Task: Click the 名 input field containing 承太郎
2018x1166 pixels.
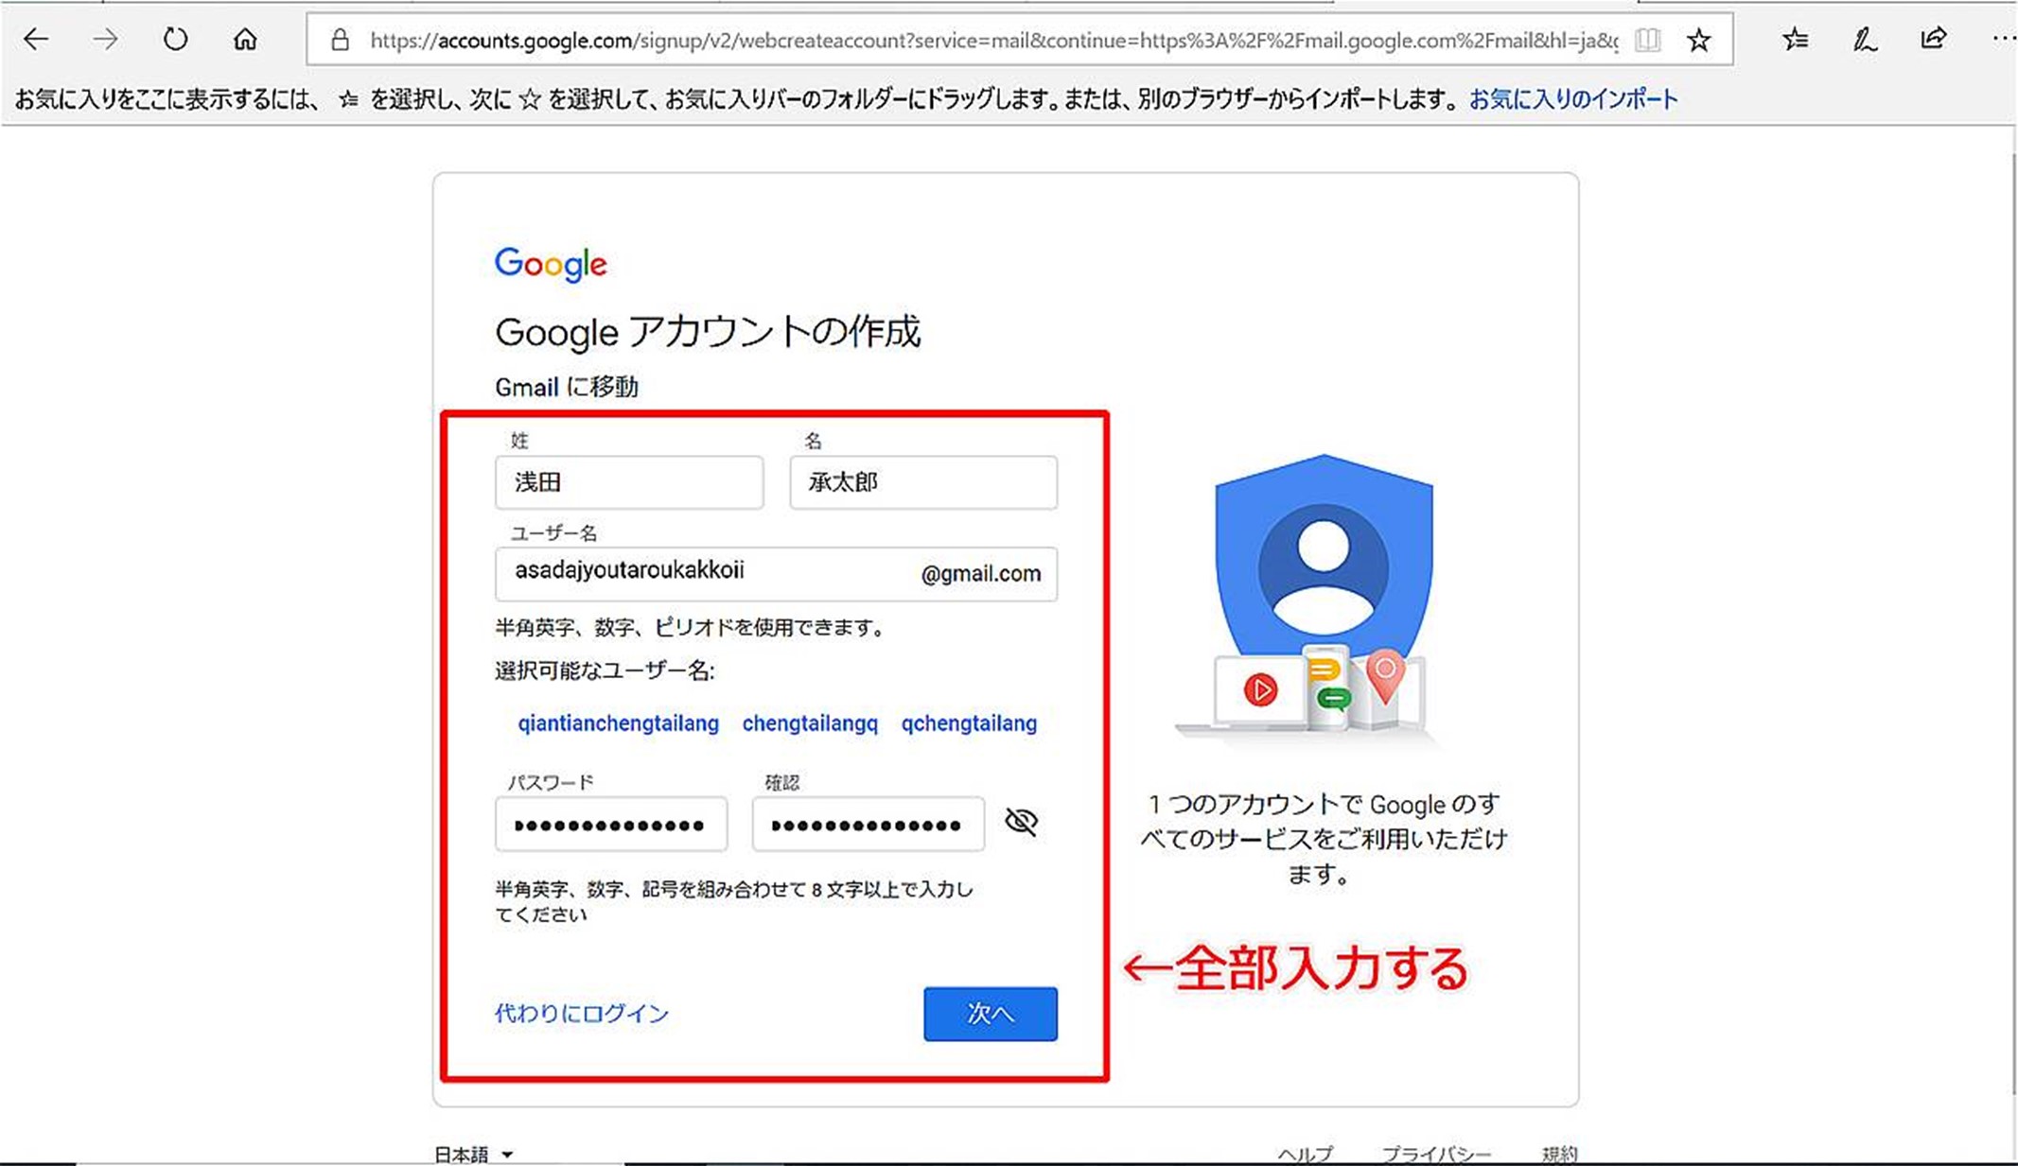Action: [x=923, y=482]
